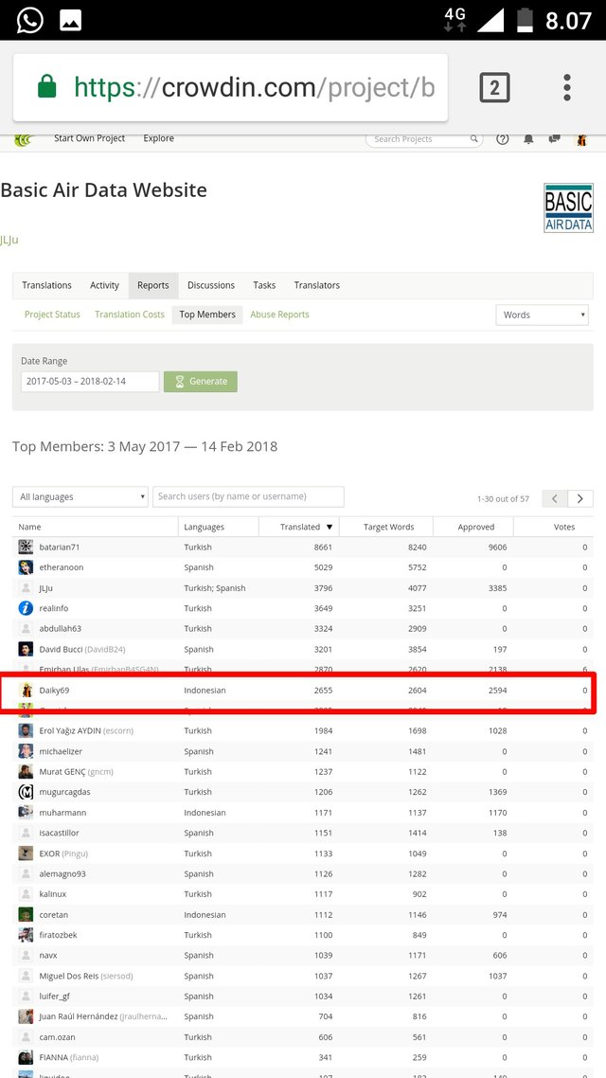Switch to the Translations tab
606x1078 pixels.
(x=46, y=285)
